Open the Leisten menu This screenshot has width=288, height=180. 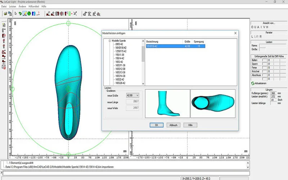coord(13,6)
